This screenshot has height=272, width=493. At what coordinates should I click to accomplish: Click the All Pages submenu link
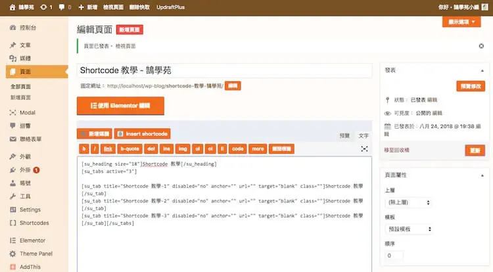[x=21, y=86]
